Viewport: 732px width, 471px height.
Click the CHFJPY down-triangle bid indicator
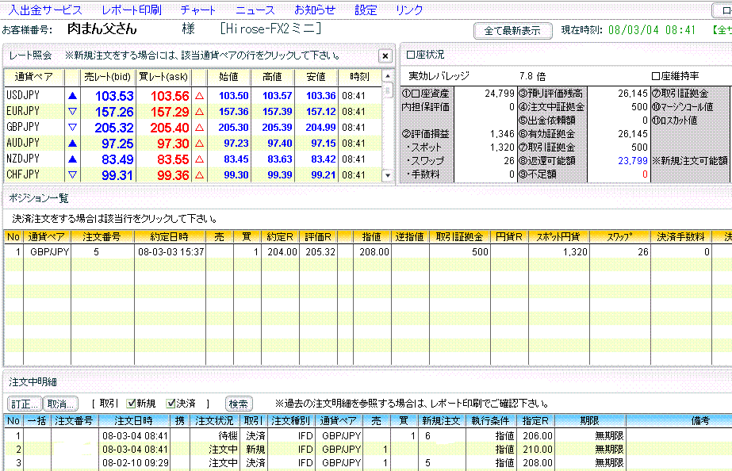coord(73,174)
